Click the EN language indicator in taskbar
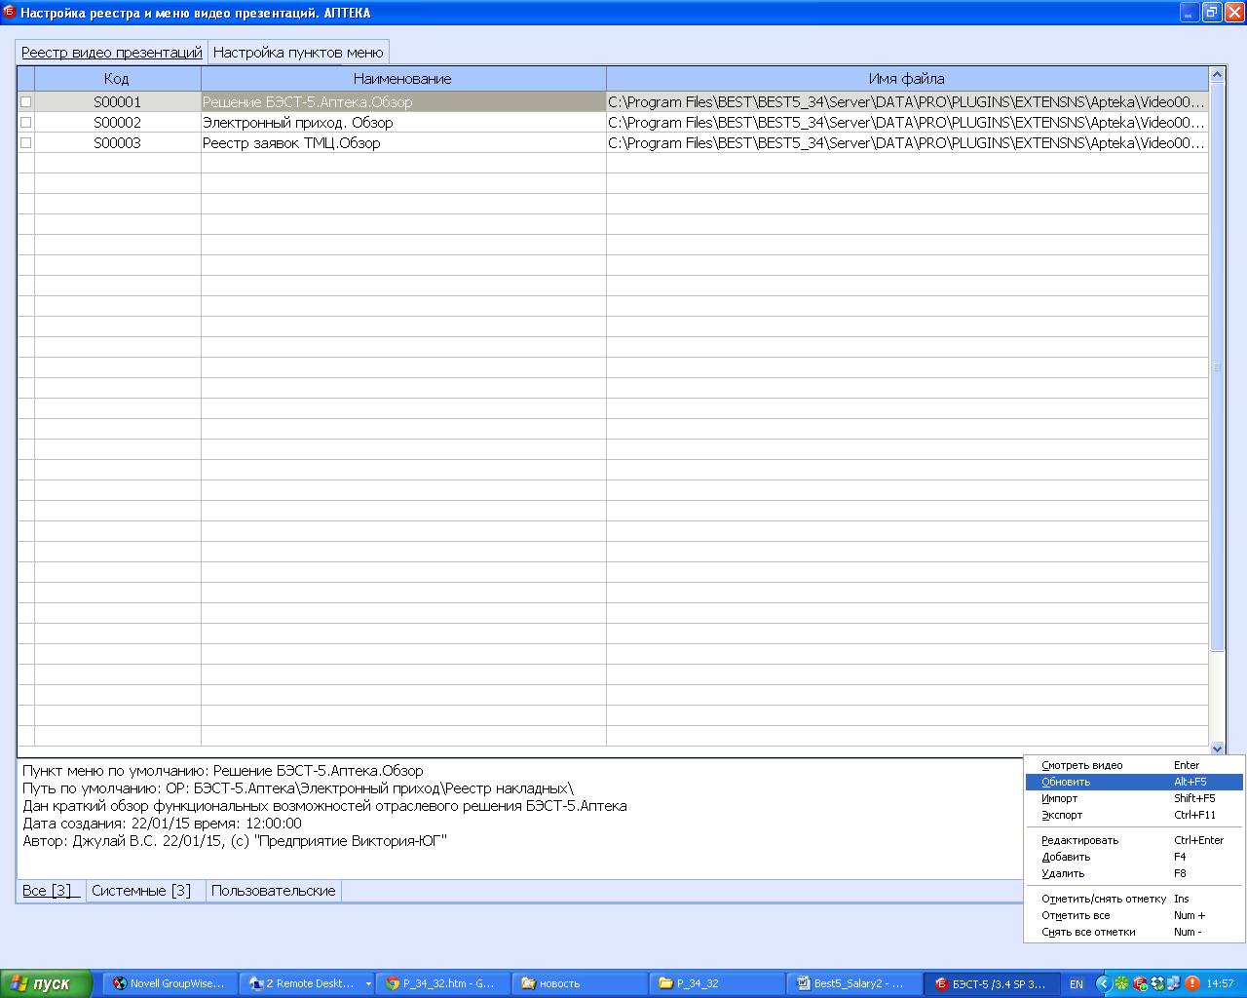This screenshot has height=998, width=1247. (1076, 984)
